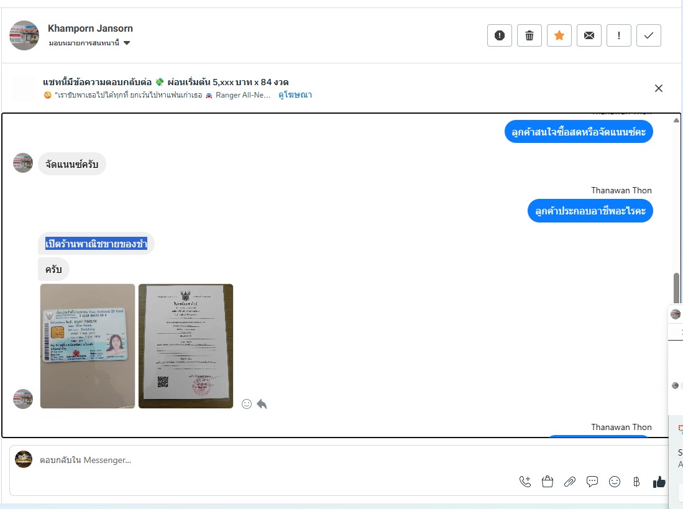Click the page avatar in composer

click(x=24, y=459)
